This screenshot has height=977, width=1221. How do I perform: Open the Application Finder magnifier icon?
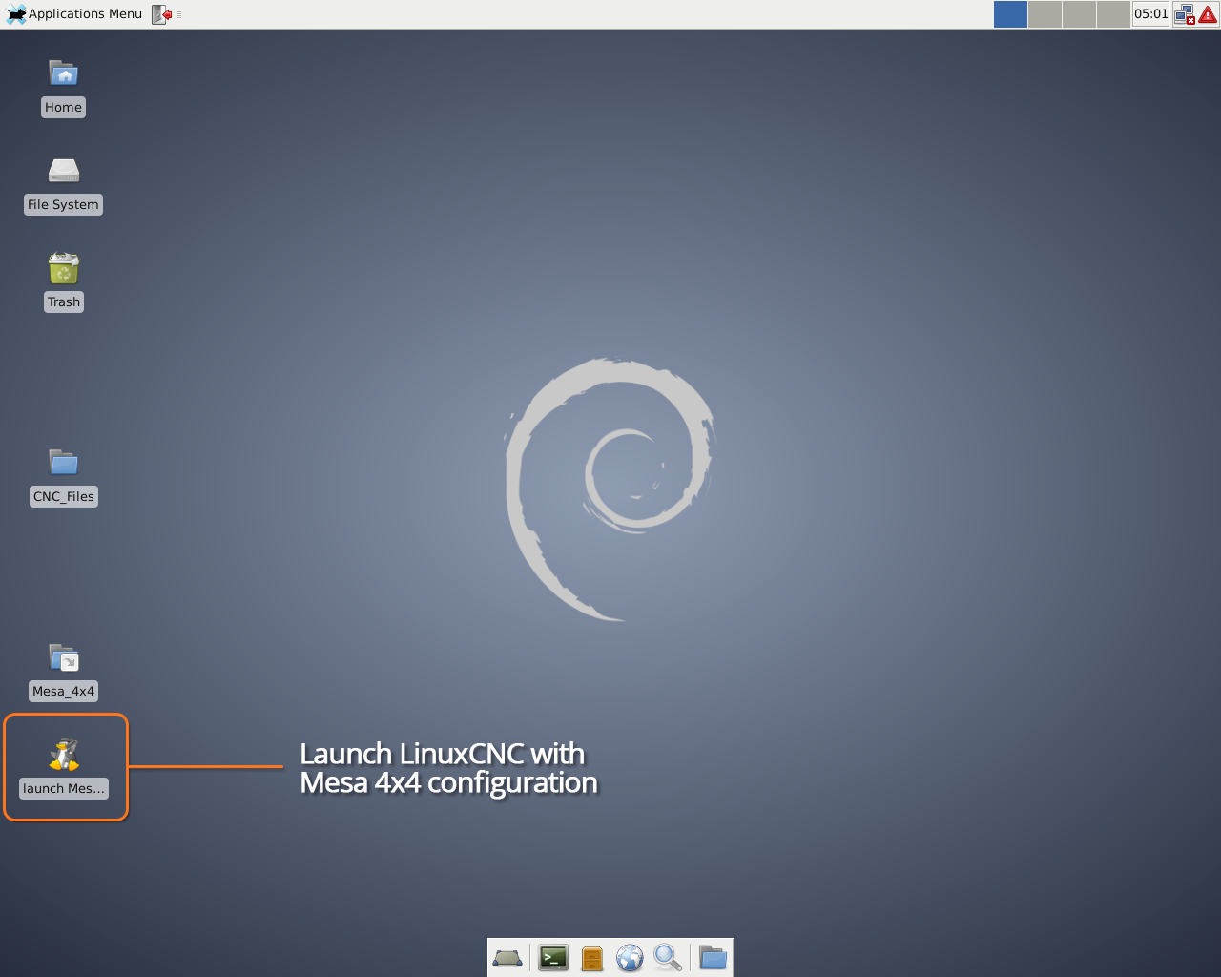click(x=668, y=957)
